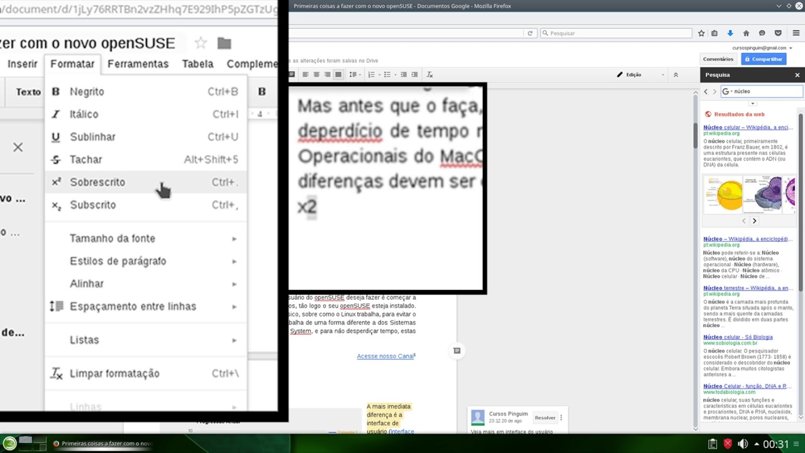Open the 'Núcleo celular – Wikipédia' result link
This screenshot has width=805, height=453.
[x=748, y=127]
